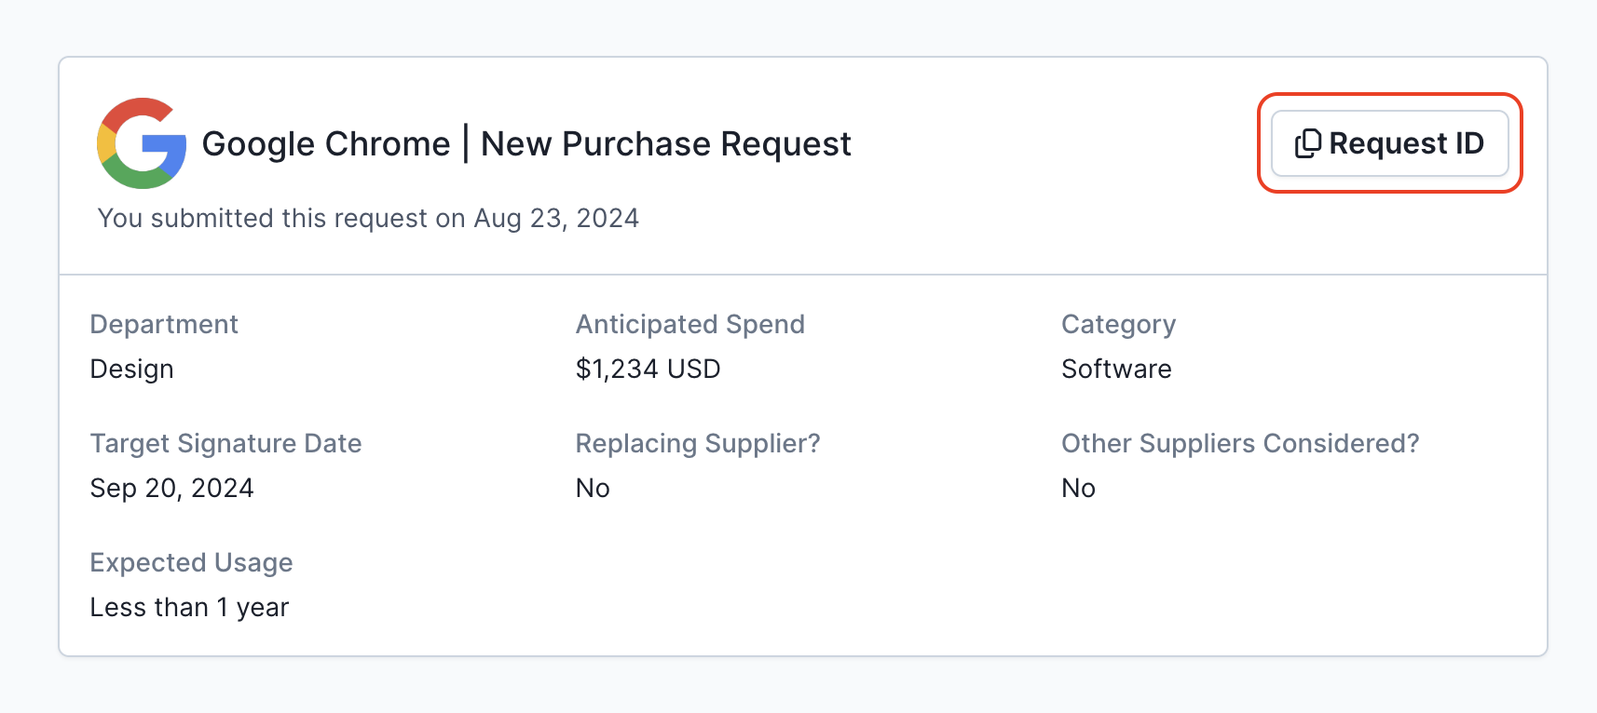Click the Anticipated Spend label

click(689, 324)
